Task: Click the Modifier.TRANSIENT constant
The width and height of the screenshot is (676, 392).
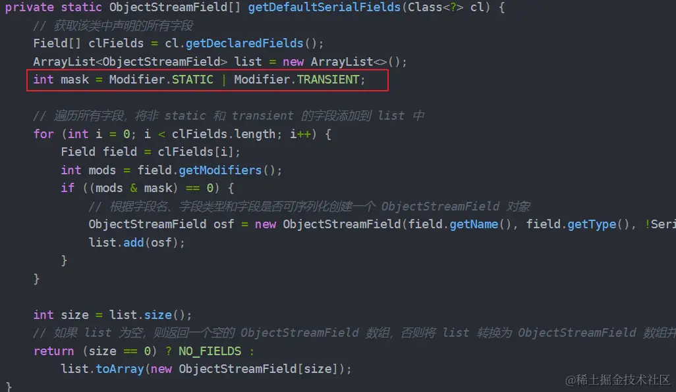Action: (296, 80)
